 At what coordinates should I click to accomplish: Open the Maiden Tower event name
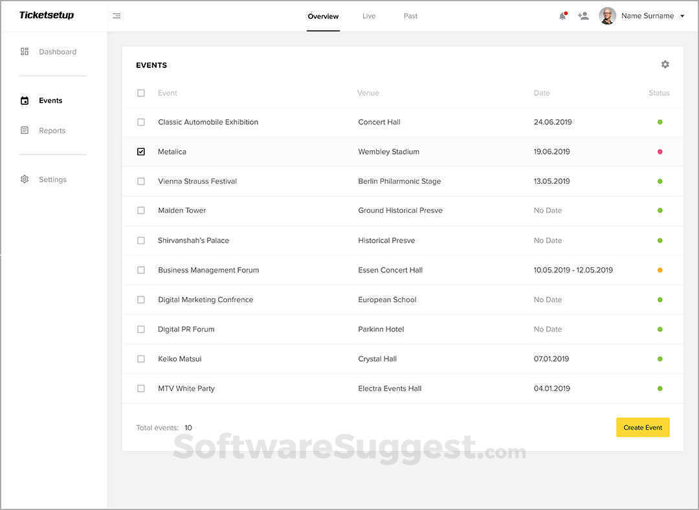(182, 210)
